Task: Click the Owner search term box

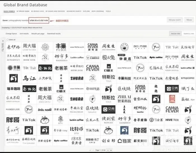Action: pos(39,20)
